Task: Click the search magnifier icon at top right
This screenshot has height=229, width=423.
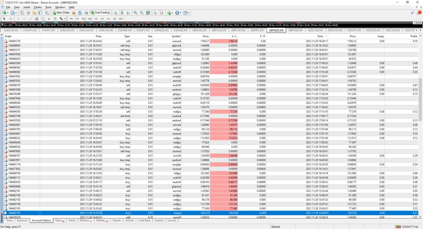Action: click(412, 13)
